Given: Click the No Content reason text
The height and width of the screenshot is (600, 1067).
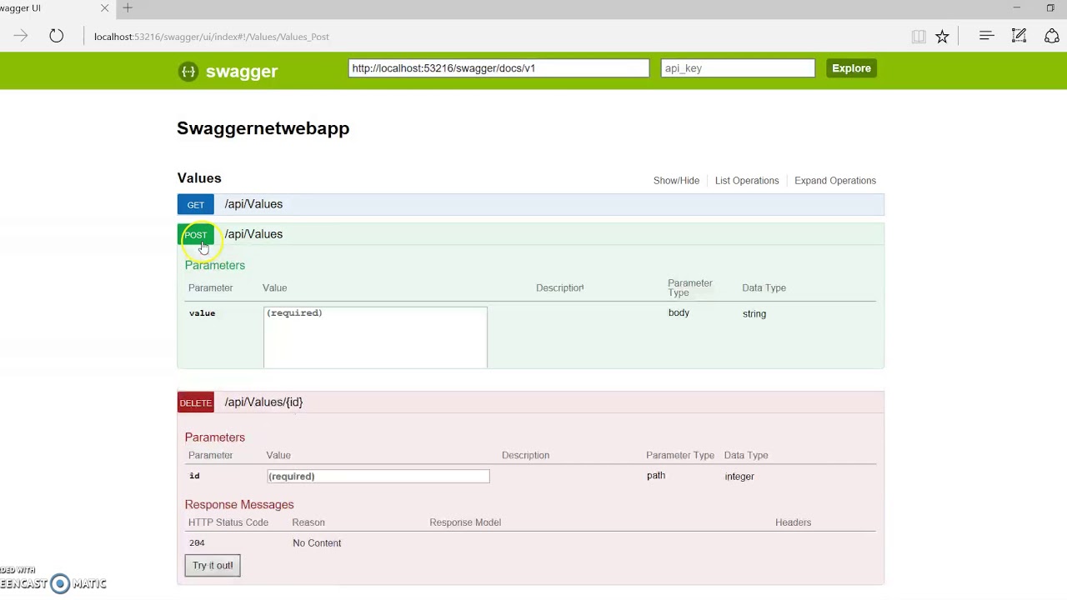Looking at the screenshot, I should [x=317, y=543].
